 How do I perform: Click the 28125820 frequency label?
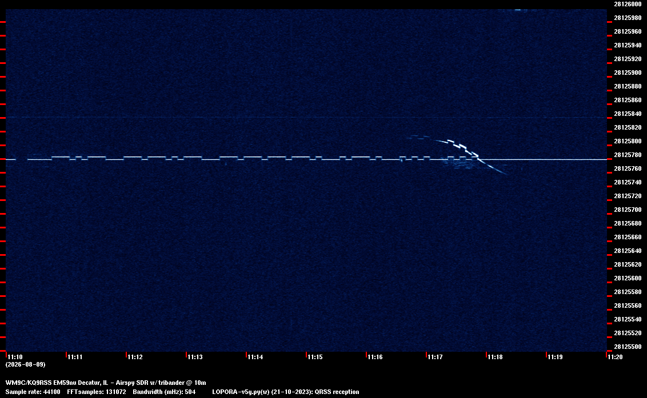point(628,127)
